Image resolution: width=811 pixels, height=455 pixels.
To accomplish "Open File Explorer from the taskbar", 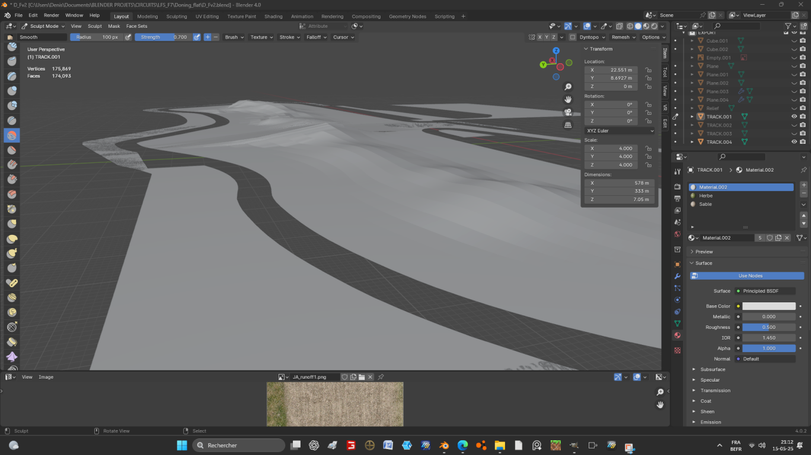I will (x=500, y=446).
